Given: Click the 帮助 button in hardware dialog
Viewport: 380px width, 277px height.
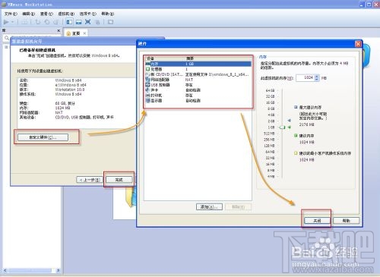Looking at the screenshot, I should 346,221.
